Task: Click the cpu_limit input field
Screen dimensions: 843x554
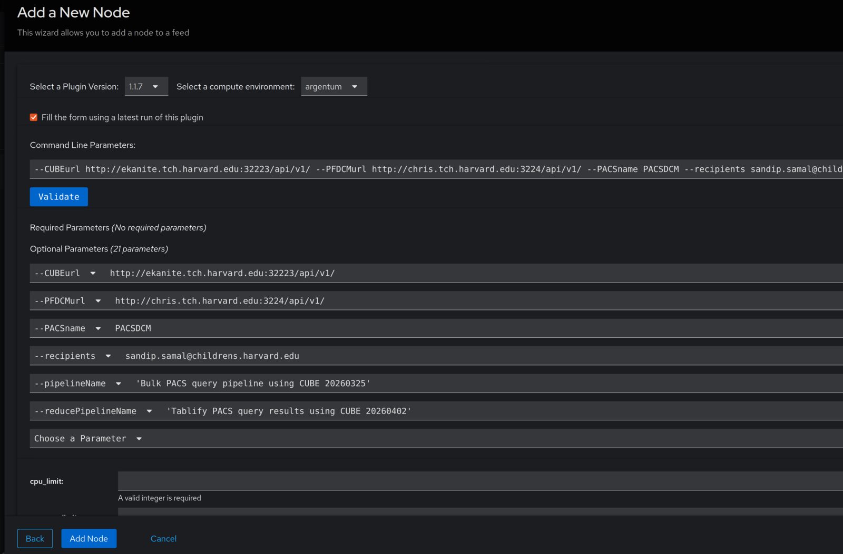Action: point(481,481)
